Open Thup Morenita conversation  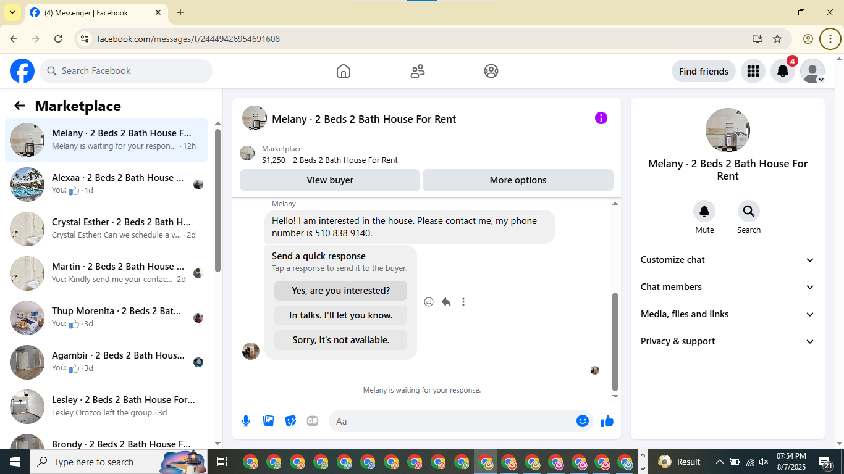107,318
